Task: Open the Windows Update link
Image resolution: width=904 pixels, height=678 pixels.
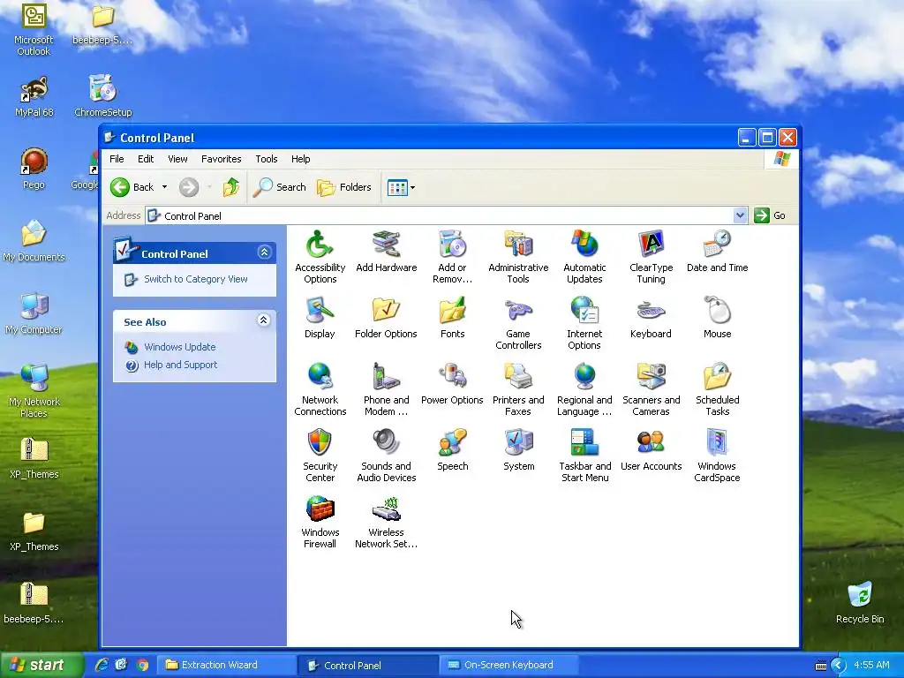Action: point(180,347)
